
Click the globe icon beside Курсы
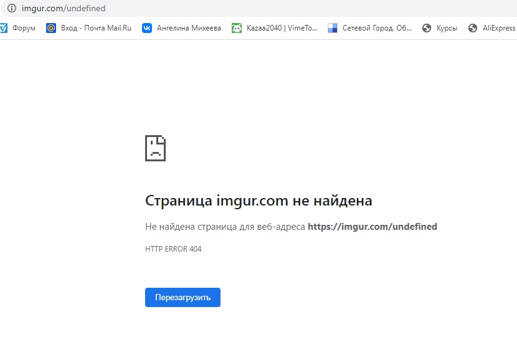coord(427,28)
